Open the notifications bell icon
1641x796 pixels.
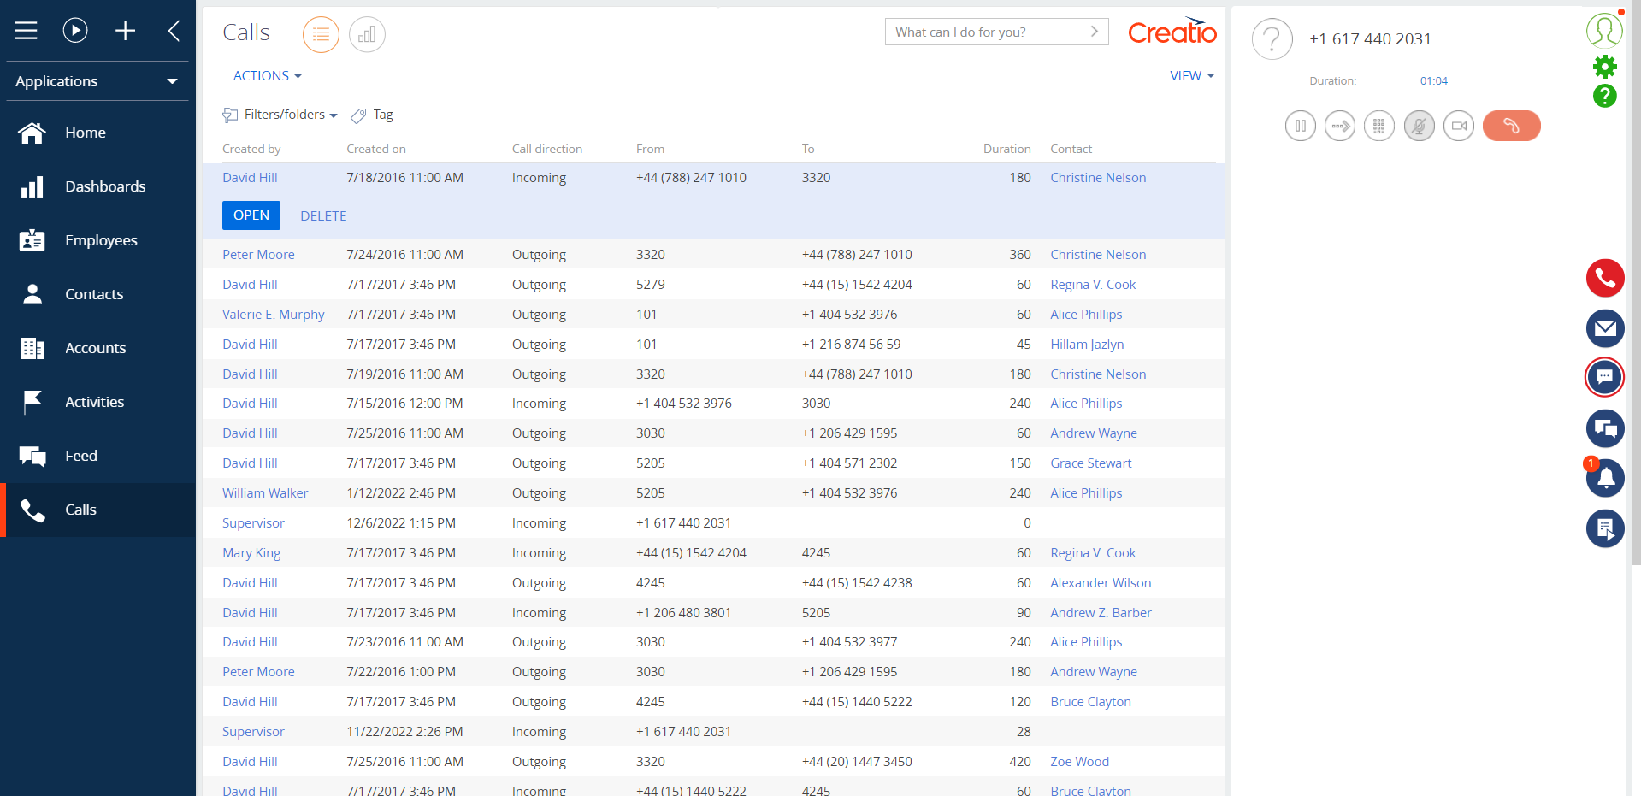(x=1605, y=478)
